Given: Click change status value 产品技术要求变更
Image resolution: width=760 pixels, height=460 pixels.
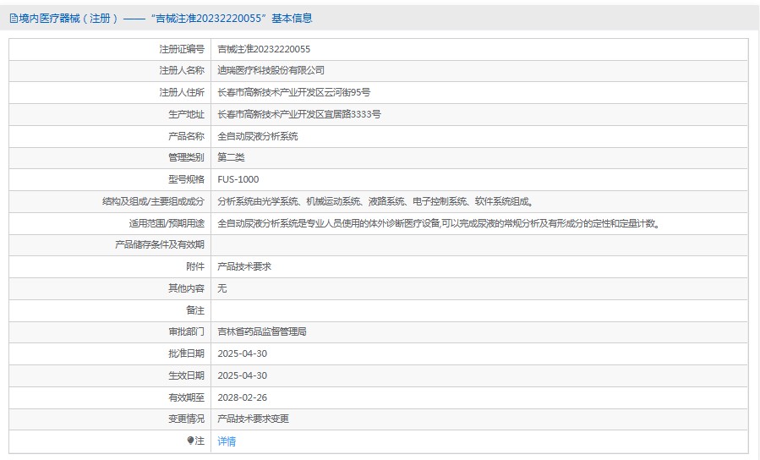Looking at the screenshot, I should (253, 419).
